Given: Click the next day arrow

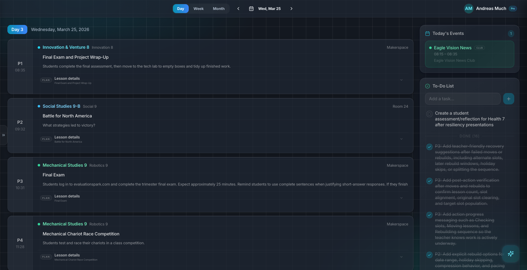Looking at the screenshot, I should pos(291,9).
